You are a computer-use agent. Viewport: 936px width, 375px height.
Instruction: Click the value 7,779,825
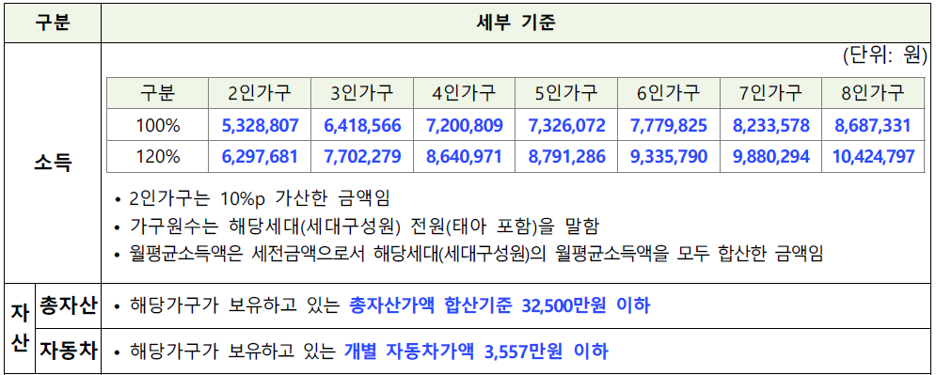(669, 125)
